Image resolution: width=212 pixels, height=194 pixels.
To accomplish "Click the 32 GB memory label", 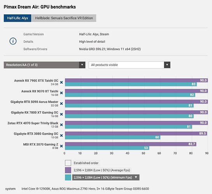I will click(x=54, y=106).
